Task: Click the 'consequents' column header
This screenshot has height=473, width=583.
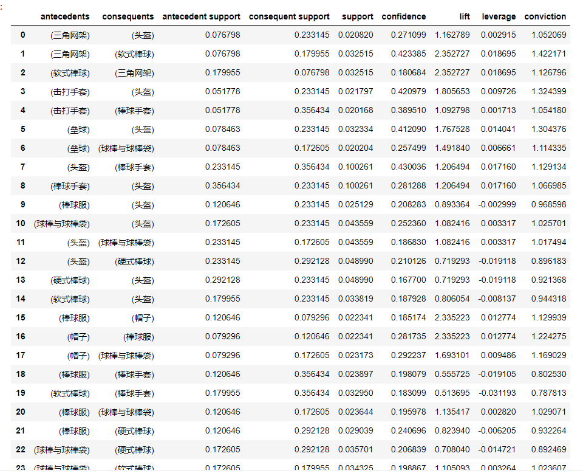Action: click(128, 17)
